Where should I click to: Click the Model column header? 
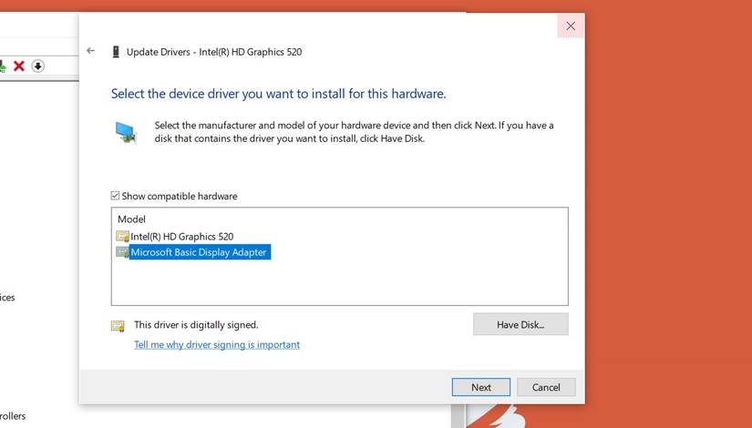pyautogui.click(x=131, y=219)
